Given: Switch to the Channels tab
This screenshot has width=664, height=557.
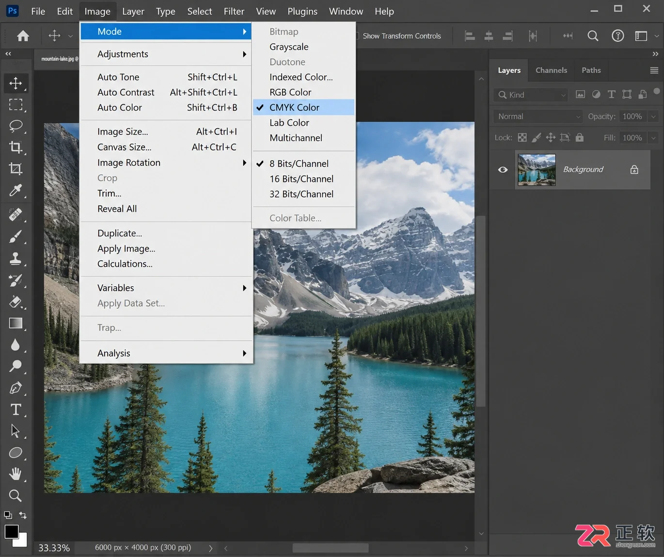Looking at the screenshot, I should tap(551, 70).
